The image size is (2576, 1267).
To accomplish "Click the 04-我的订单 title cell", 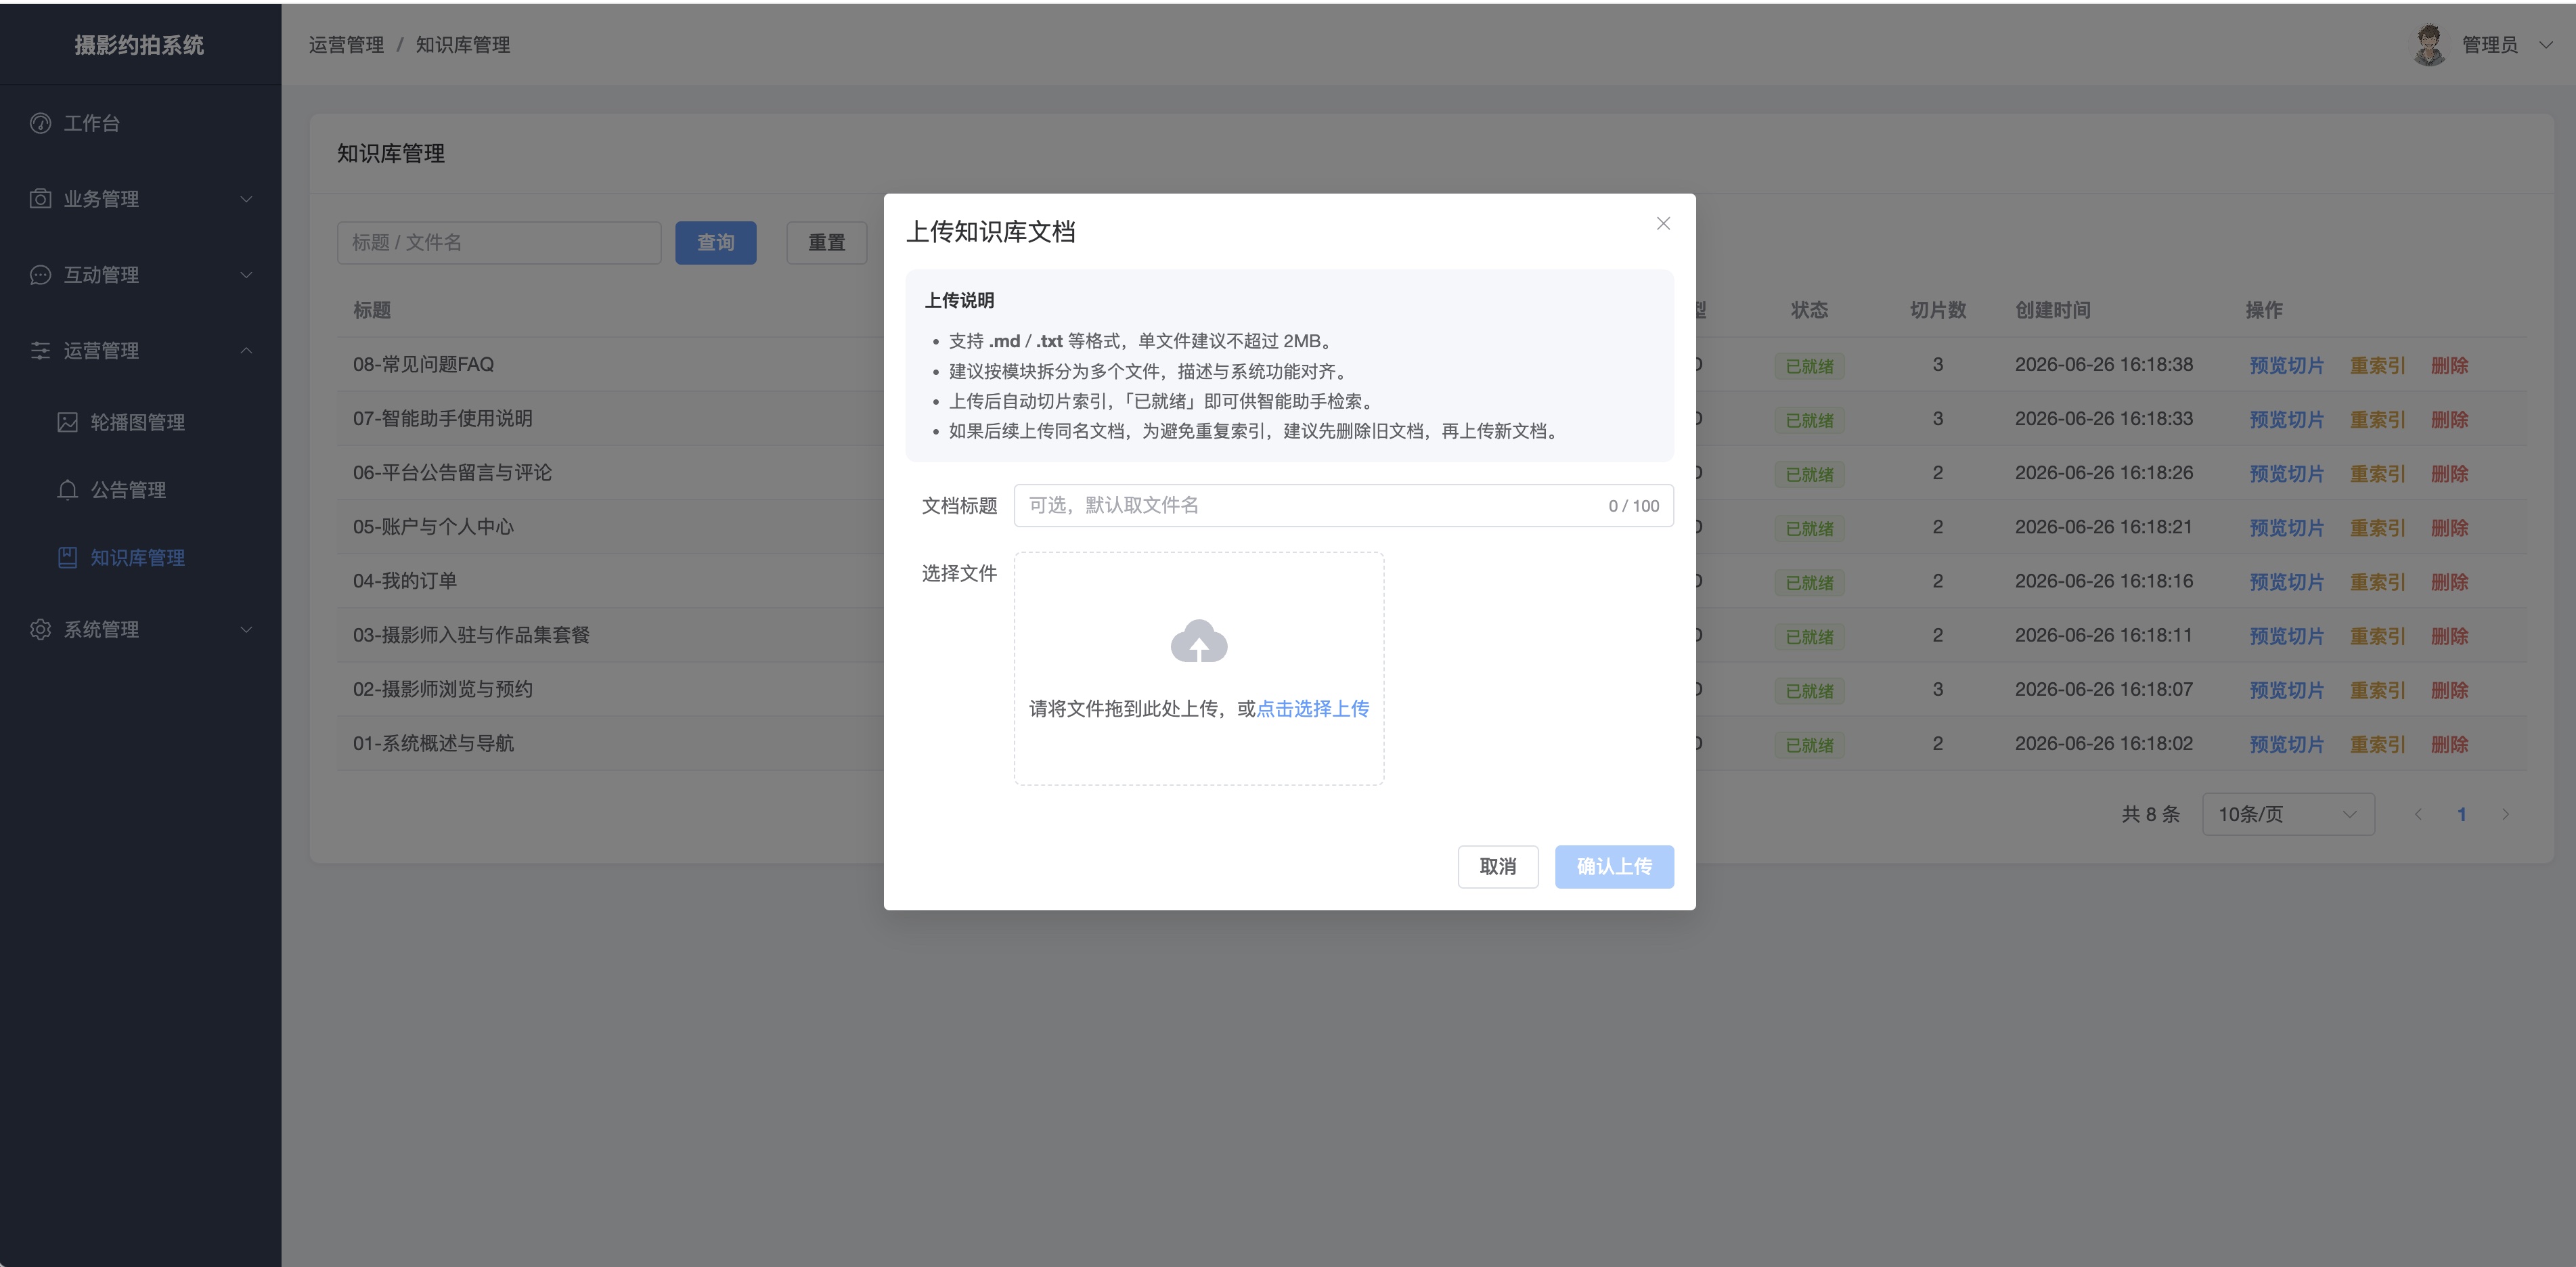I will 405,581.
